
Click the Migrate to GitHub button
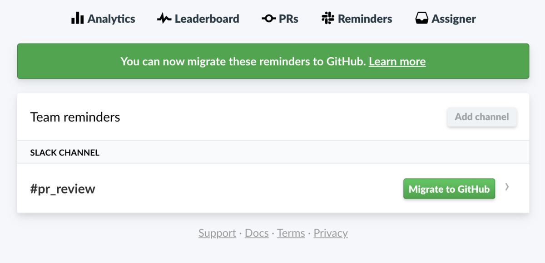(x=449, y=189)
